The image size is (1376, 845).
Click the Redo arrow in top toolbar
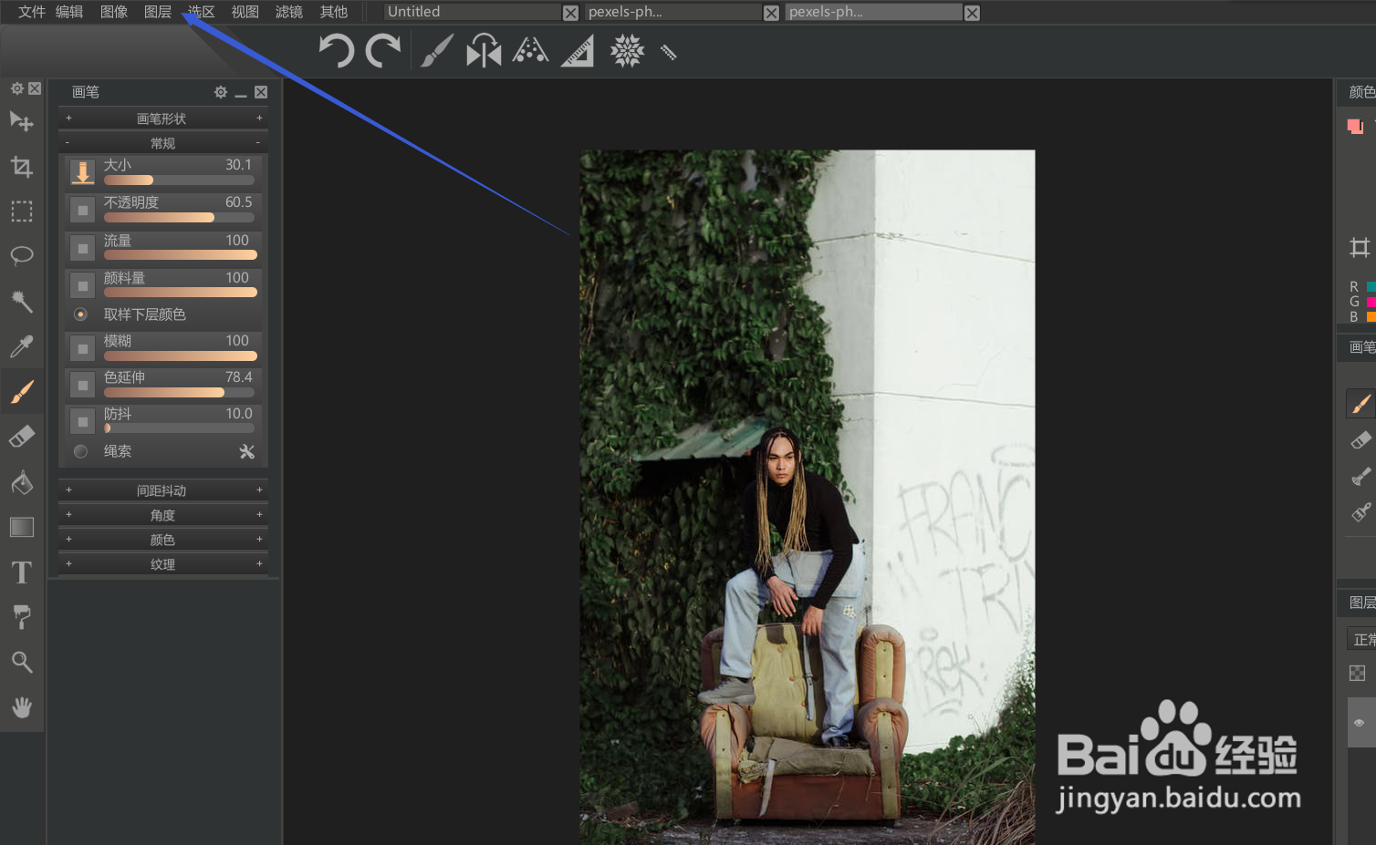coord(383,51)
